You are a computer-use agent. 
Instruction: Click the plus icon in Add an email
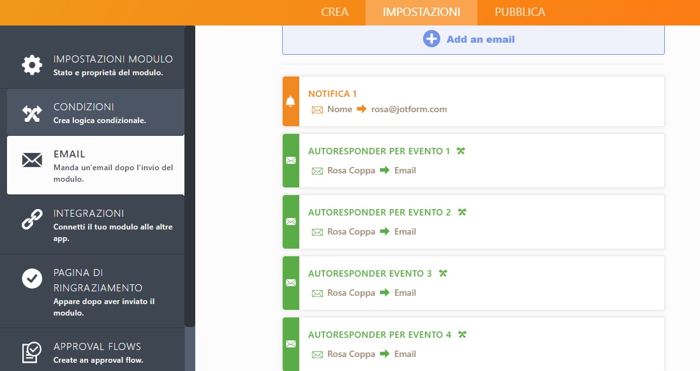[x=431, y=39]
